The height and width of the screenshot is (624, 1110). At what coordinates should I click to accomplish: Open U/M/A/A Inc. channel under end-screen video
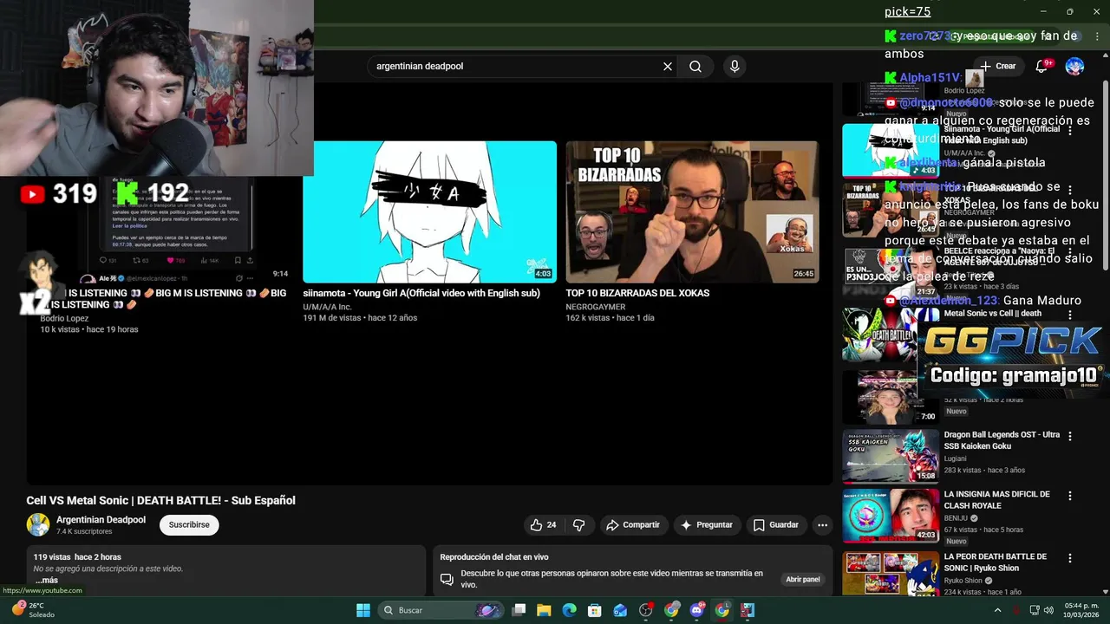[327, 307]
